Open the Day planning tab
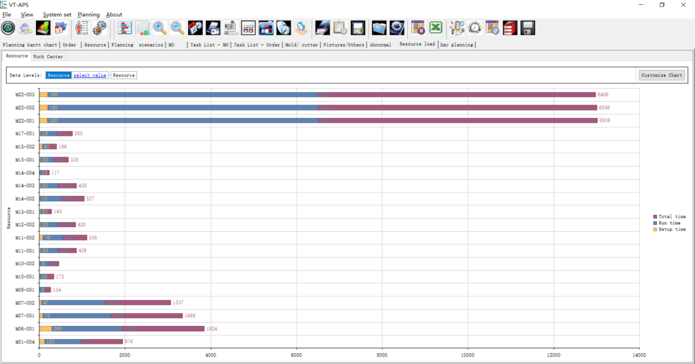 (x=457, y=45)
